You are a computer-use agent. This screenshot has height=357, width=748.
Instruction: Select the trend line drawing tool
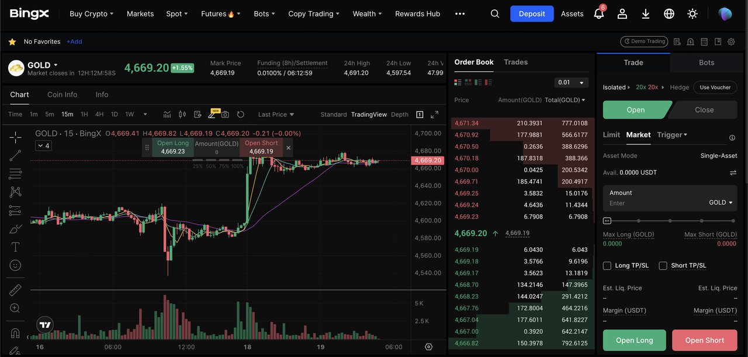point(15,155)
